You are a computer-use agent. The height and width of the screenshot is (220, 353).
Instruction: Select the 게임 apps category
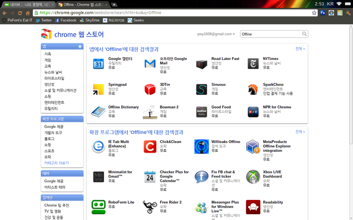[x=48, y=60]
